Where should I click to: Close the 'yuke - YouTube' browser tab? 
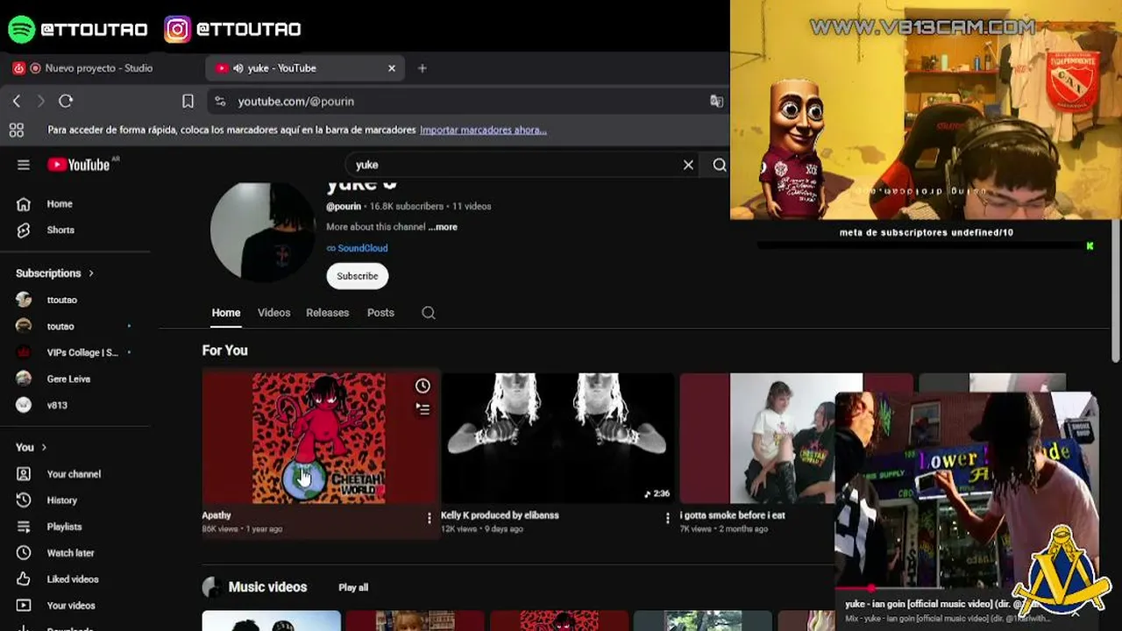(392, 68)
